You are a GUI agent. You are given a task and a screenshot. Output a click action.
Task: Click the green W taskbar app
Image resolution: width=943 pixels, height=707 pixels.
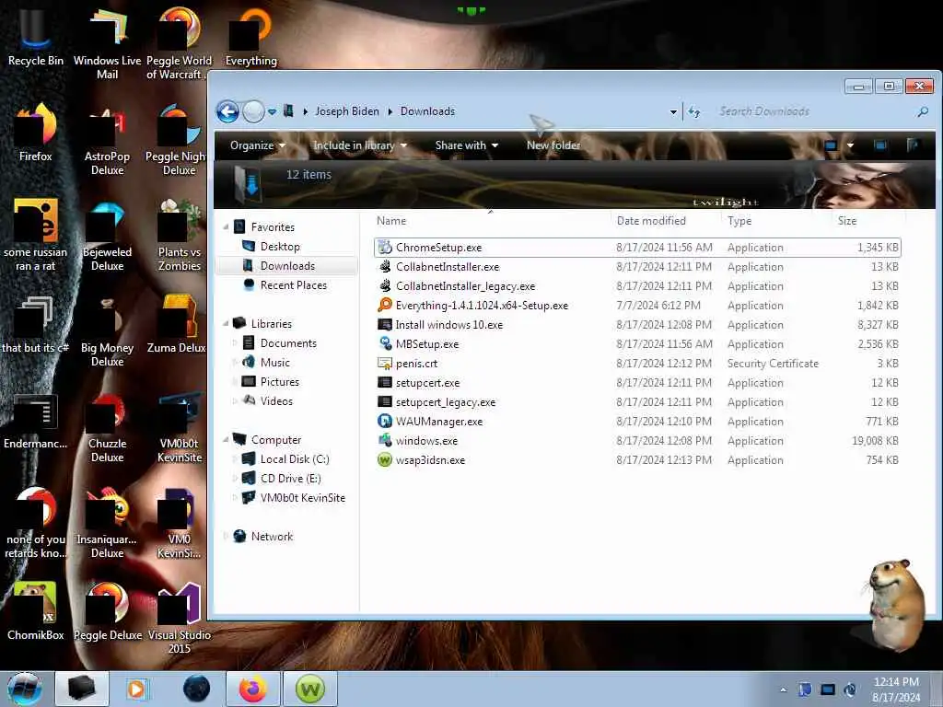(x=309, y=689)
